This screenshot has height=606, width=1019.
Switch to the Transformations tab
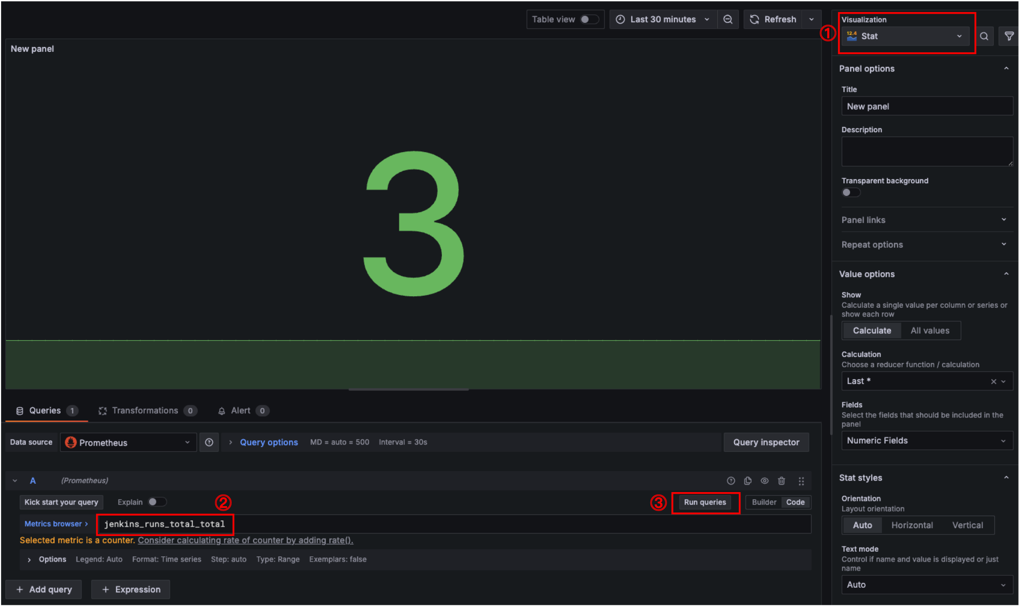145,411
